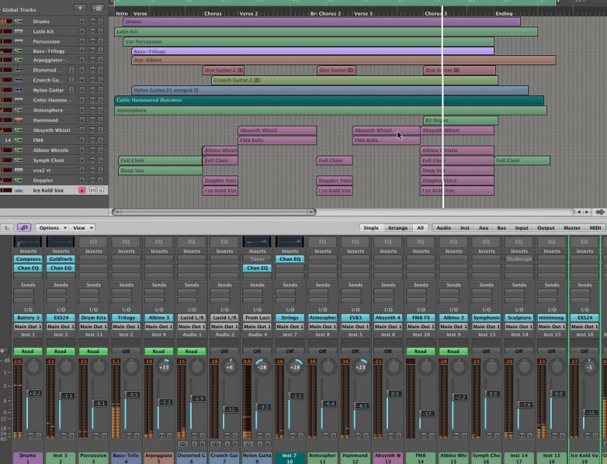The image size is (607, 464).
Task: Open Main Out output slot on Drums channel
Action: (28, 326)
